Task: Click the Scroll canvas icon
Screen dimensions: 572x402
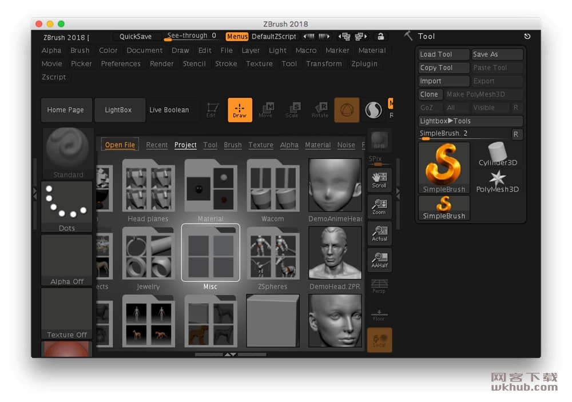Action: pos(379,180)
